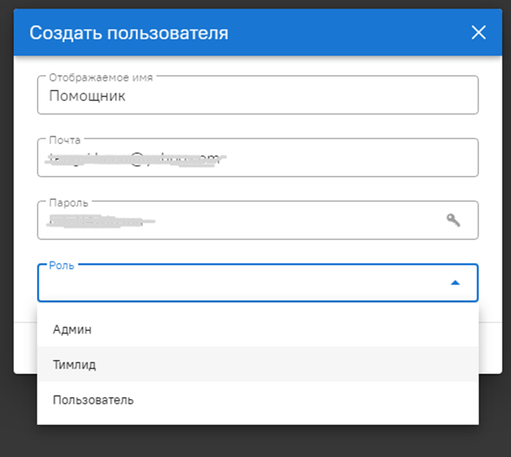The height and width of the screenshot is (457, 511).
Task: Click the Создать пользователя title text
Action: 129,33
